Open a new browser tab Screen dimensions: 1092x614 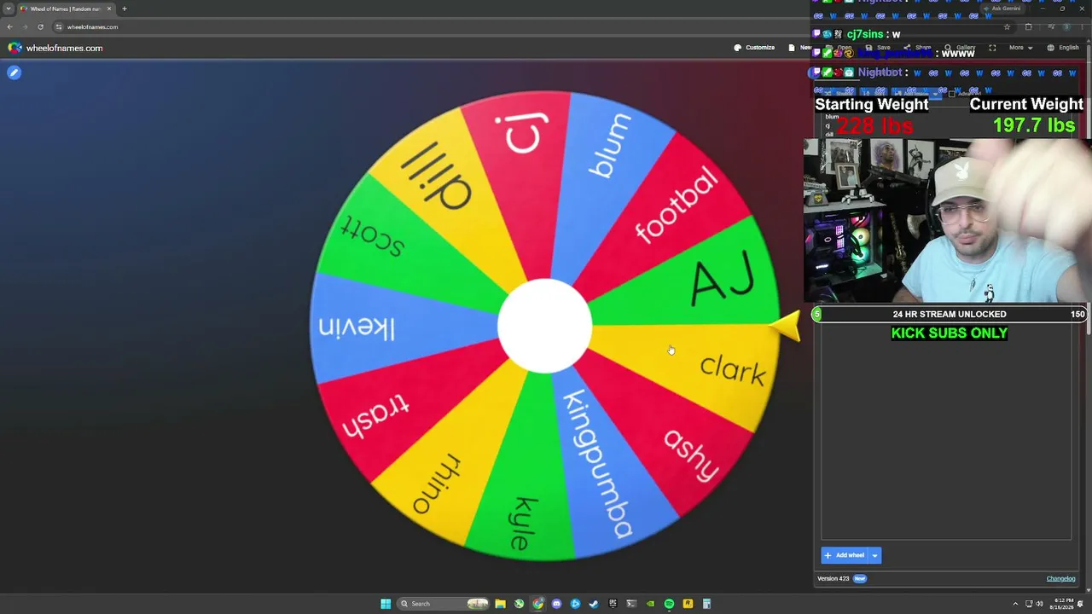pyautogui.click(x=124, y=9)
